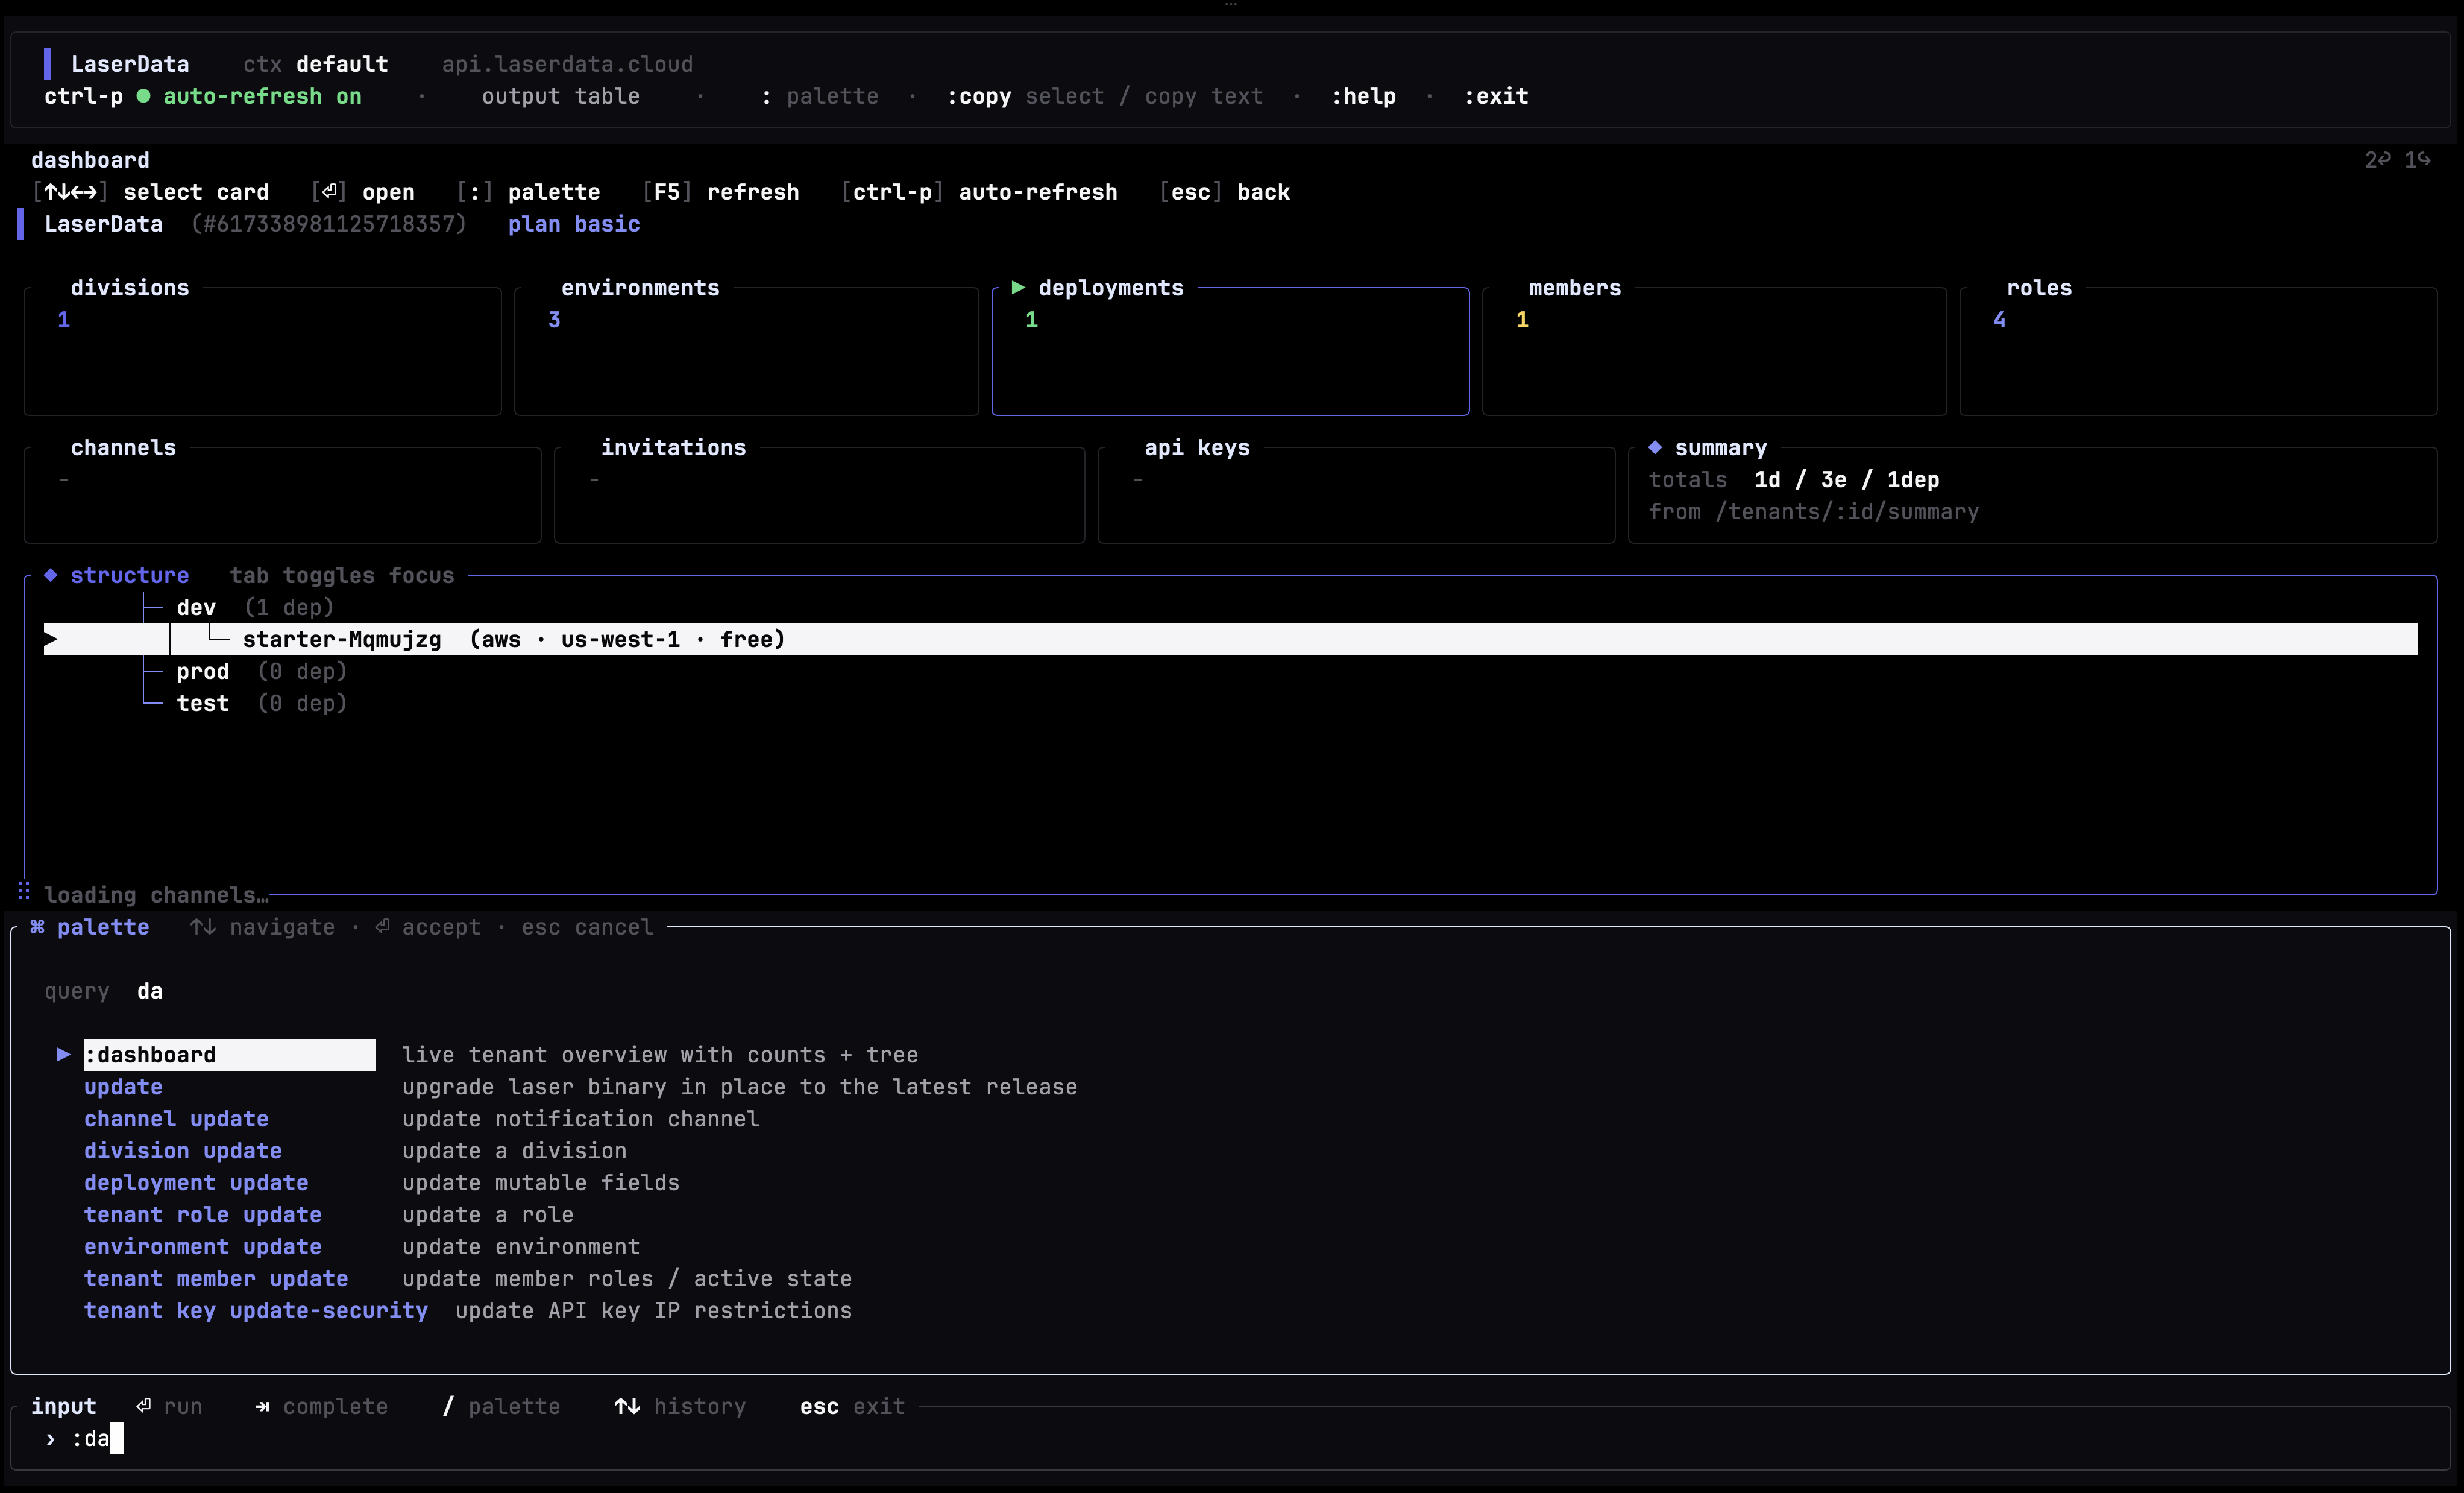Click live tenant overview description text
Screen dimensions: 2464x1493
click(660, 1055)
